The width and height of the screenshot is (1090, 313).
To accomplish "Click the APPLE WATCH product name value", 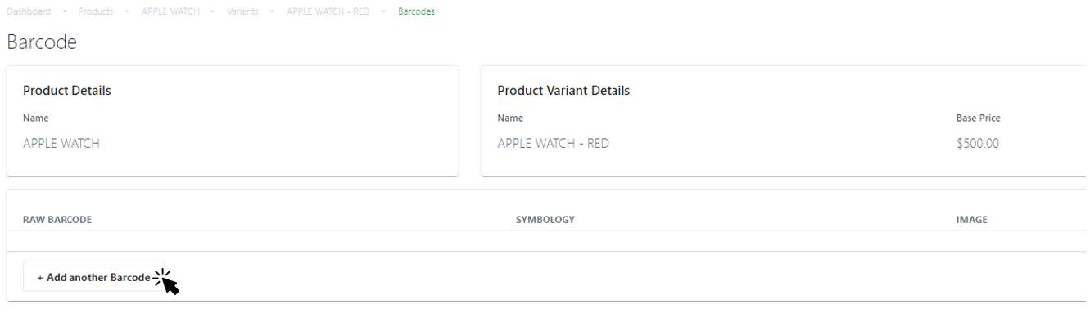I will click(61, 144).
